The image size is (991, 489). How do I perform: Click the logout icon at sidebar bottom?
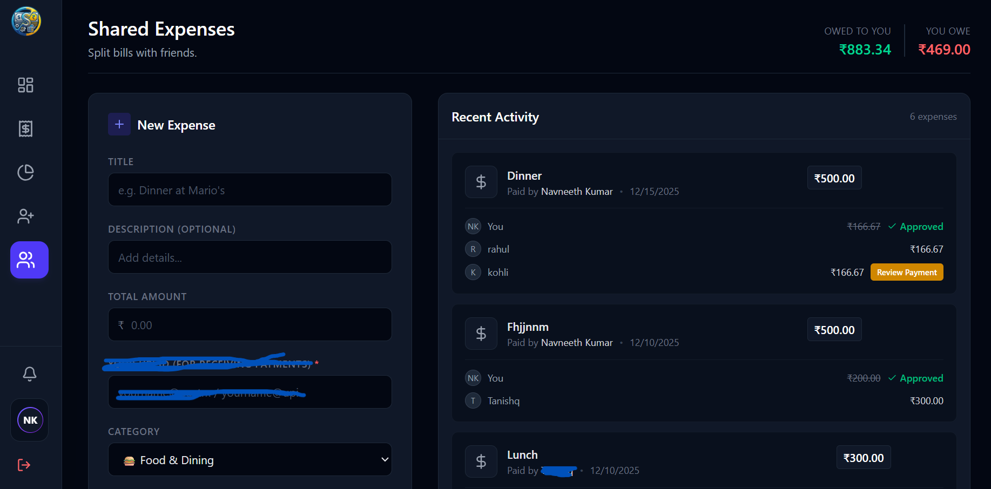(24, 465)
